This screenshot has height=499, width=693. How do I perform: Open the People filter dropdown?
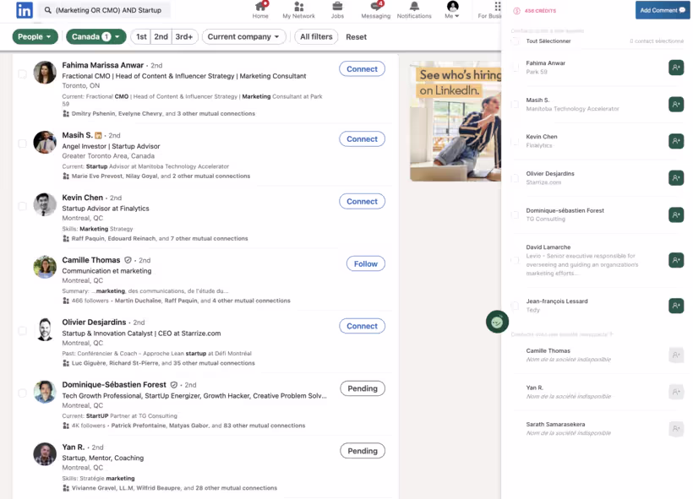point(35,36)
